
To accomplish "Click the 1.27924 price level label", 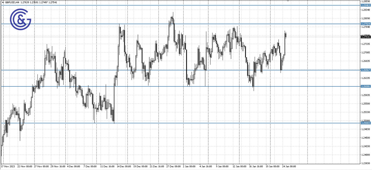I will 365,24.
